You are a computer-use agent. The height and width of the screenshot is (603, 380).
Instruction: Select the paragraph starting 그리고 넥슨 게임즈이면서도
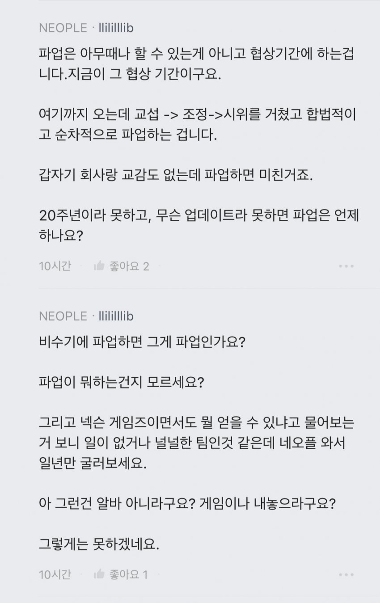pyautogui.click(x=197, y=443)
